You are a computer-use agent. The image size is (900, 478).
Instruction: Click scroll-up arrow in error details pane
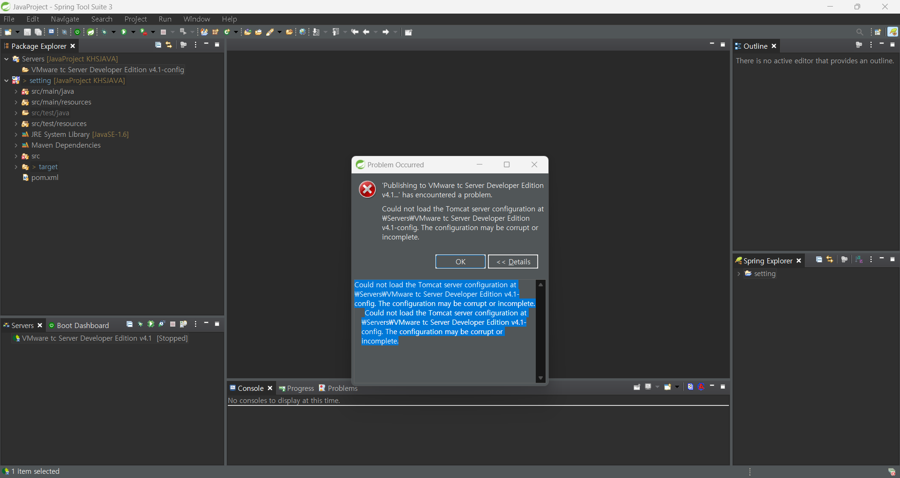click(540, 284)
